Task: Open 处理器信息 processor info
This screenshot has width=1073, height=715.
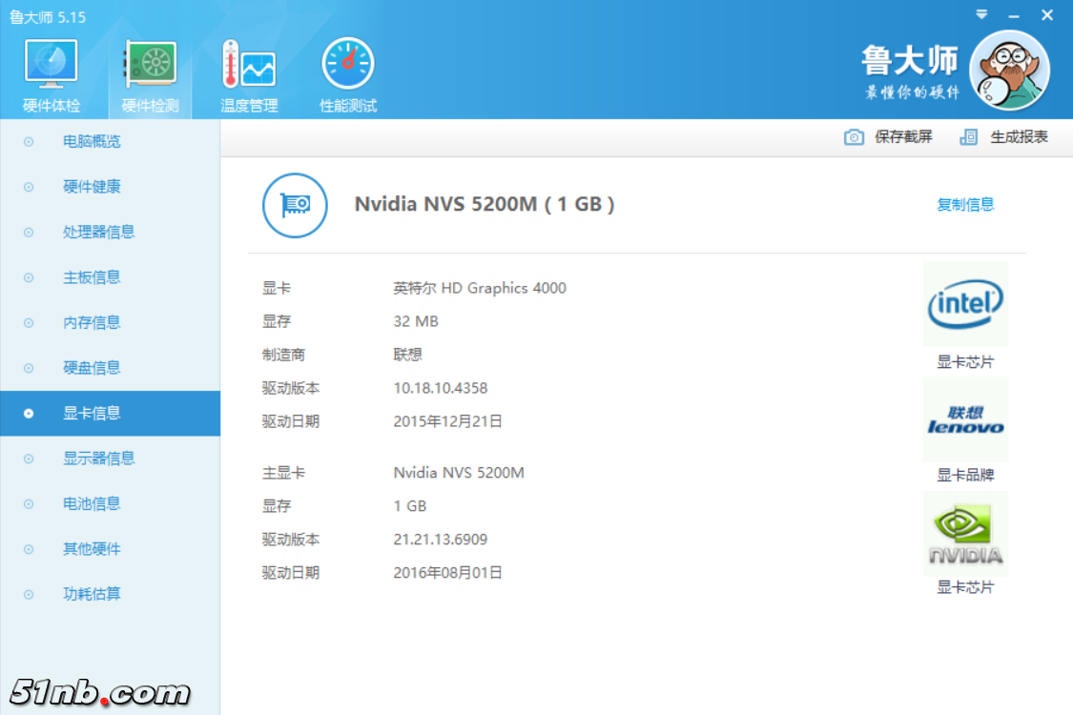Action: click(x=98, y=232)
